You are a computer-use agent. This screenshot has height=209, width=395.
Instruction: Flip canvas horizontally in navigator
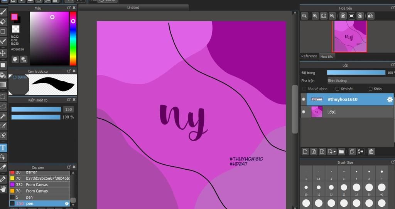pyautogui.click(x=371, y=16)
